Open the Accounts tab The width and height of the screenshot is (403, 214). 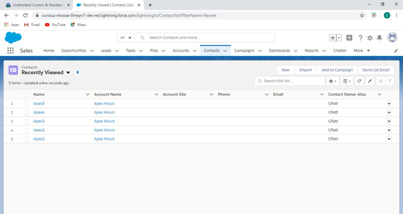click(181, 51)
